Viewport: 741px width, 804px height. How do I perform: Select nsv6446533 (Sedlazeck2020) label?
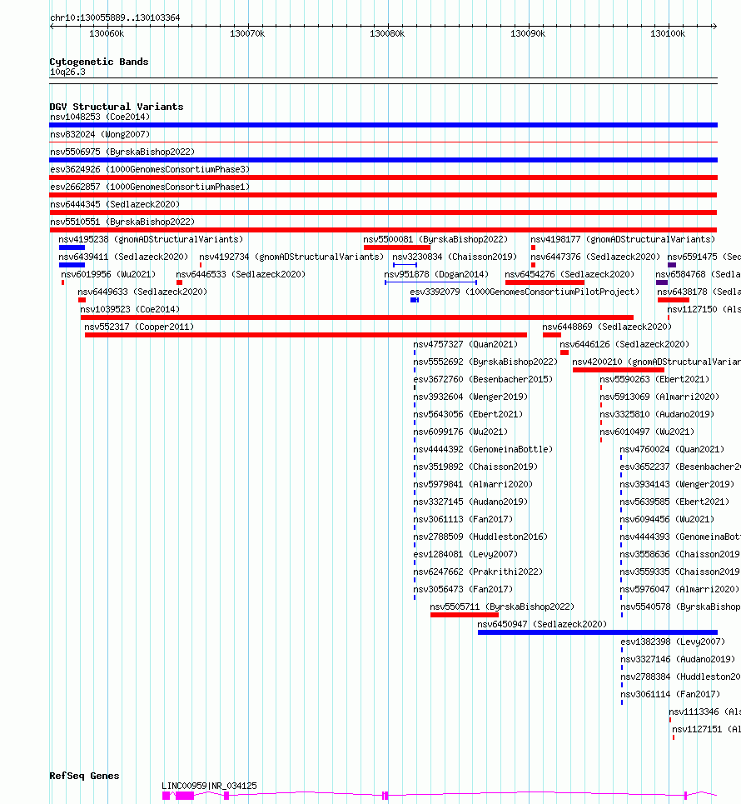point(241,274)
